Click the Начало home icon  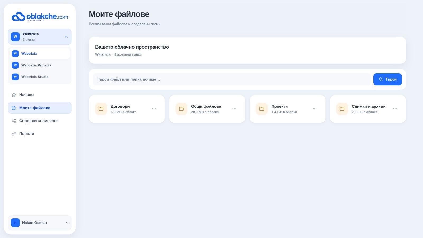(x=14, y=95)
